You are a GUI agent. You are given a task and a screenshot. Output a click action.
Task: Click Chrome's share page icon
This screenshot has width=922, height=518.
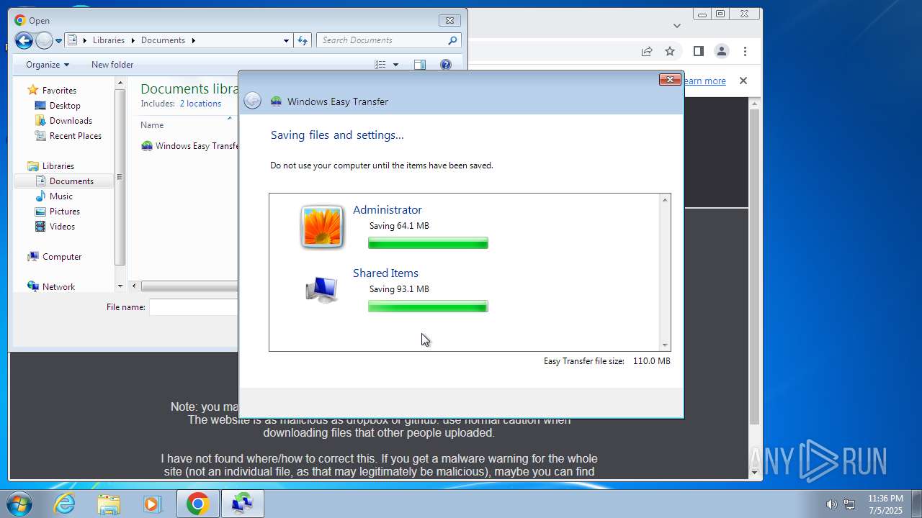[647, 51]
